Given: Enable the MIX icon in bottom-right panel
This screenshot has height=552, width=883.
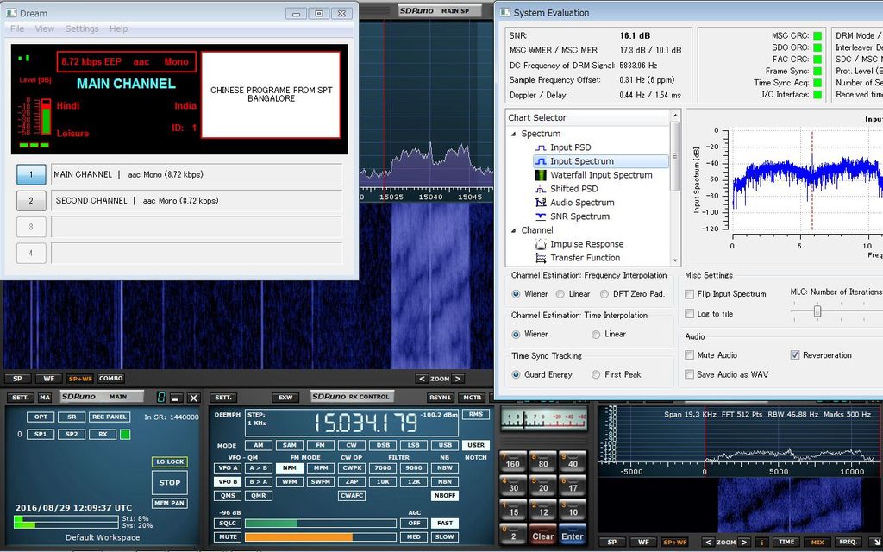Looking at the screenshot, I should [x=817, y=542].
